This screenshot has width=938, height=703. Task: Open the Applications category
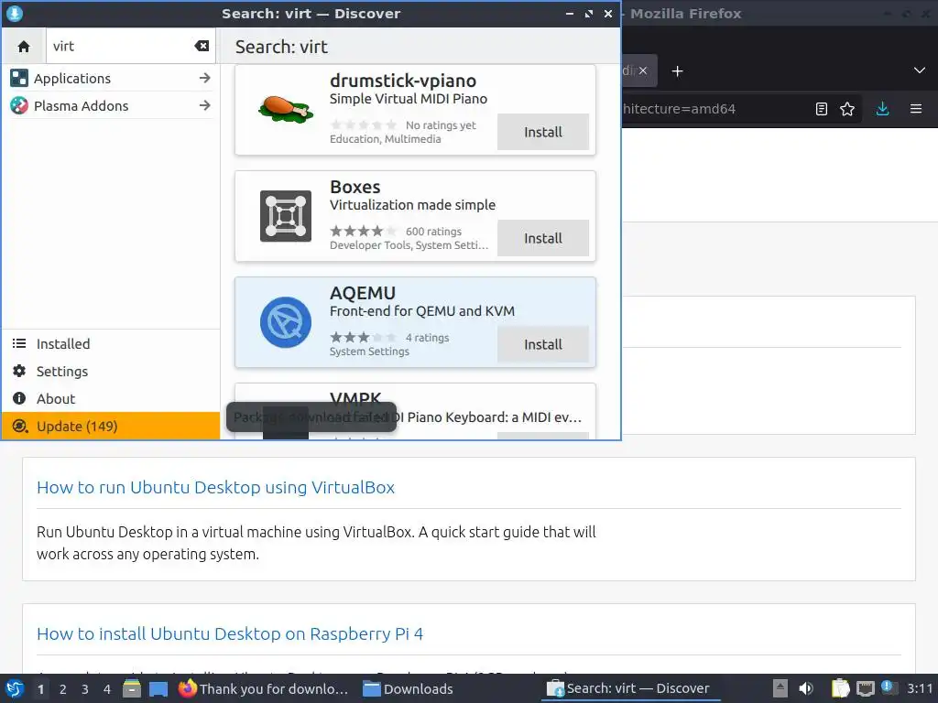tap(111, 79)
